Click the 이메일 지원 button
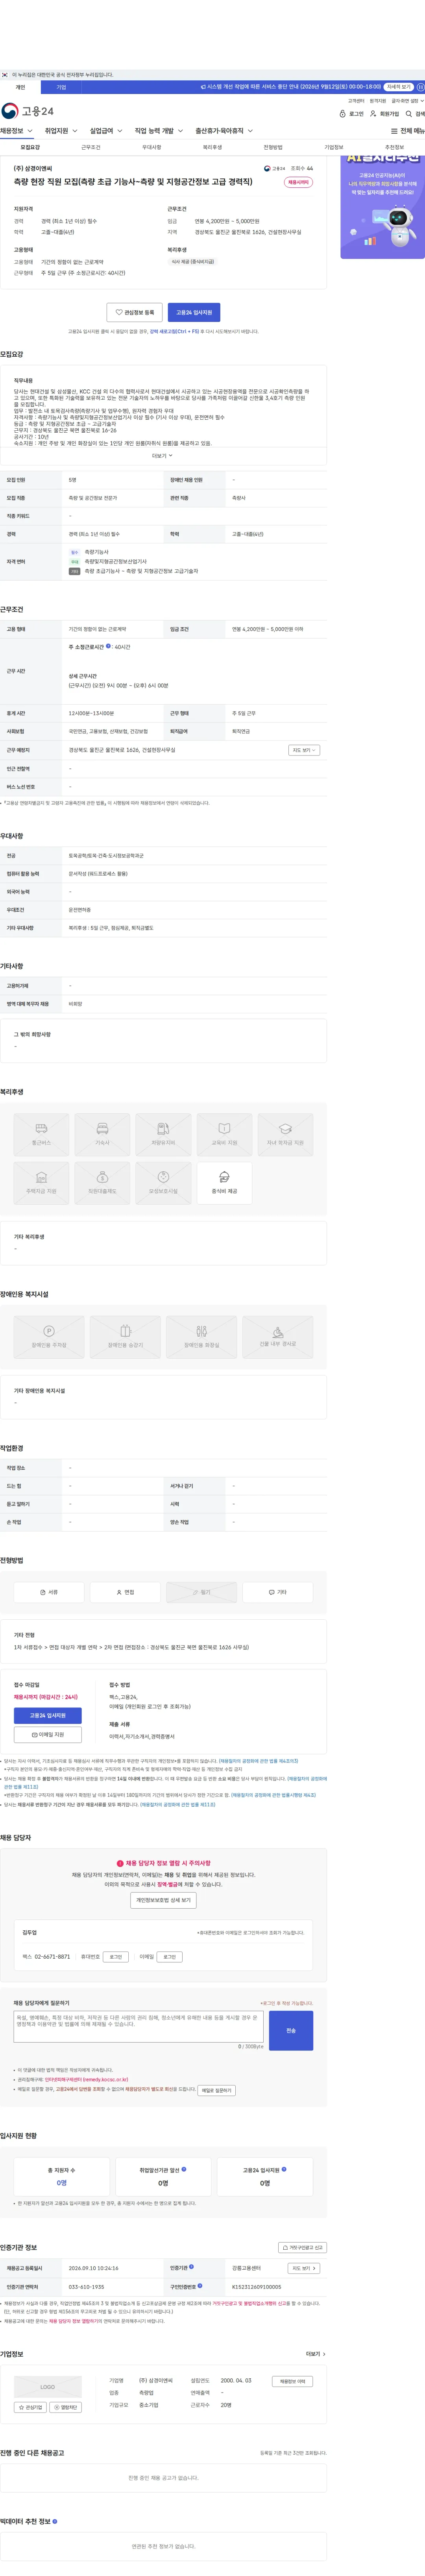 pos(48,1735)
